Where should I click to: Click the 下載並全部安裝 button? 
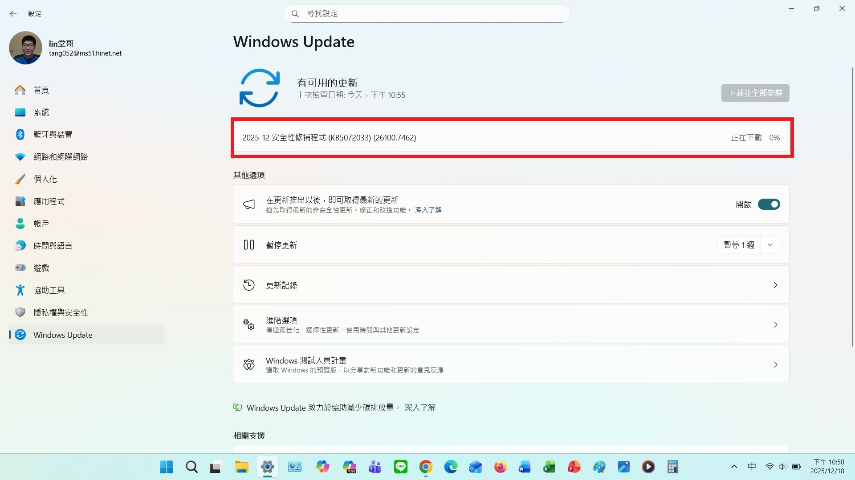coord(755,93)
